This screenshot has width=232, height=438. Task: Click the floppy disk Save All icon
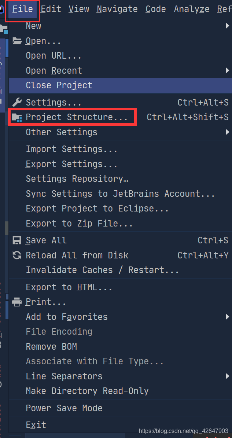coord(17,240)
